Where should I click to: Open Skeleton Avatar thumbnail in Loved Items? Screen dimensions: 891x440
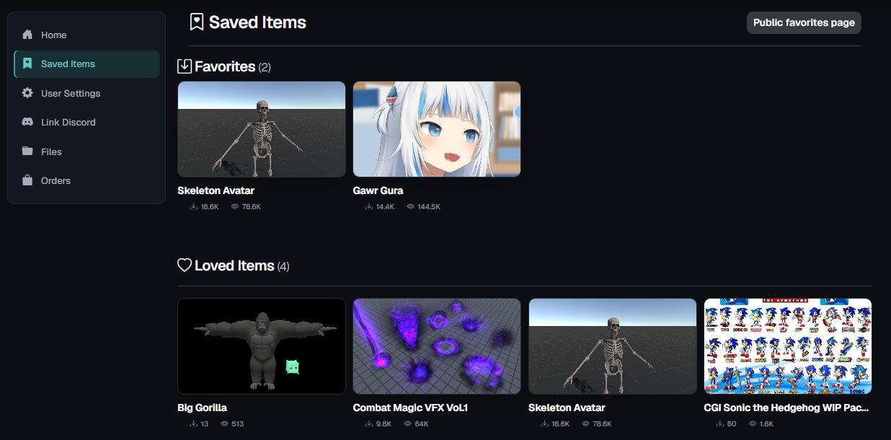(613, 346)
